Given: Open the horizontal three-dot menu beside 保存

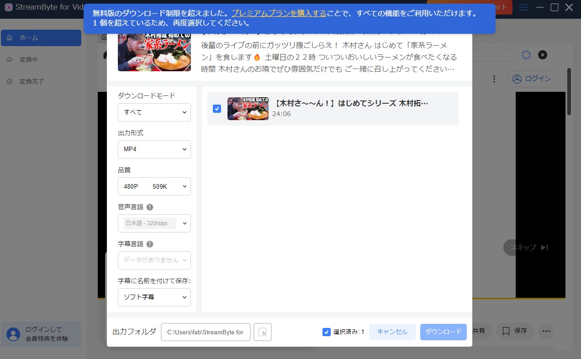Looking at the screenshot, I should [546, 331].
